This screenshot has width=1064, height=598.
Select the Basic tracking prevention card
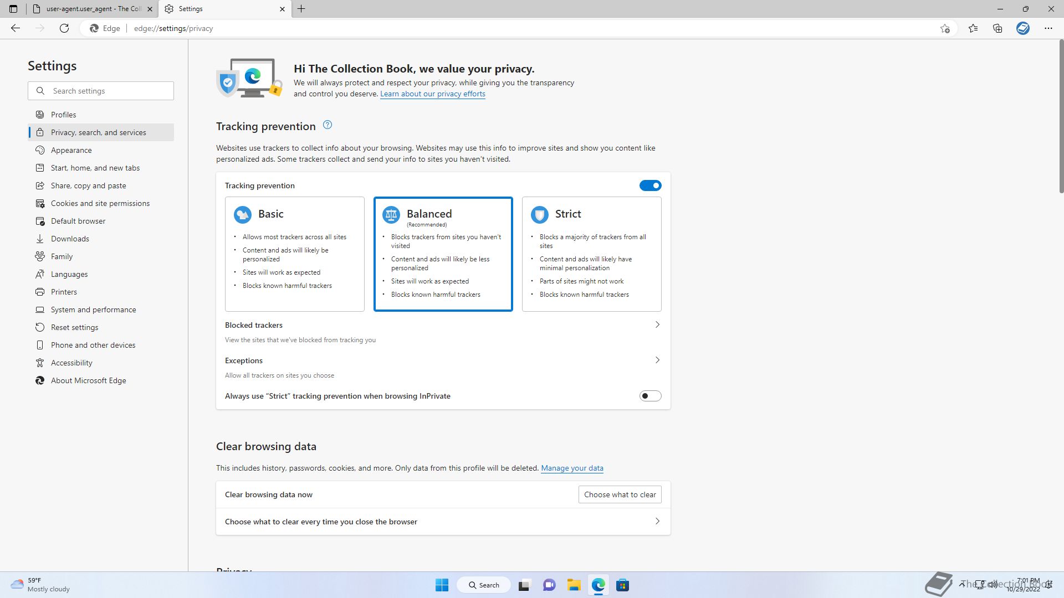pos(295,254)
